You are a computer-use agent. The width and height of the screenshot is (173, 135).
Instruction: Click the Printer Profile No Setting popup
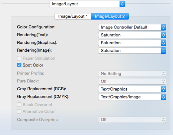tap(132, 74)
